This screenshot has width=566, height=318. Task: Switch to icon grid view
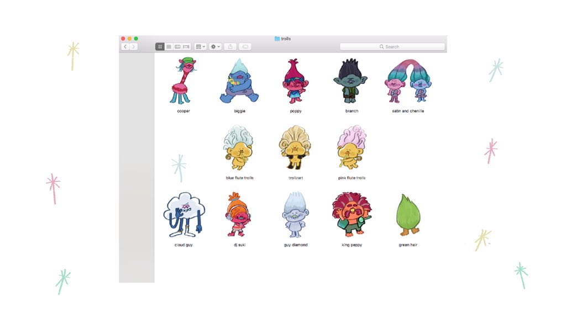pyautogui.click(x=160, y=46)
